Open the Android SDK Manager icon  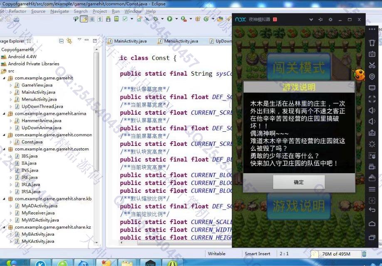[x=108, y=19]
